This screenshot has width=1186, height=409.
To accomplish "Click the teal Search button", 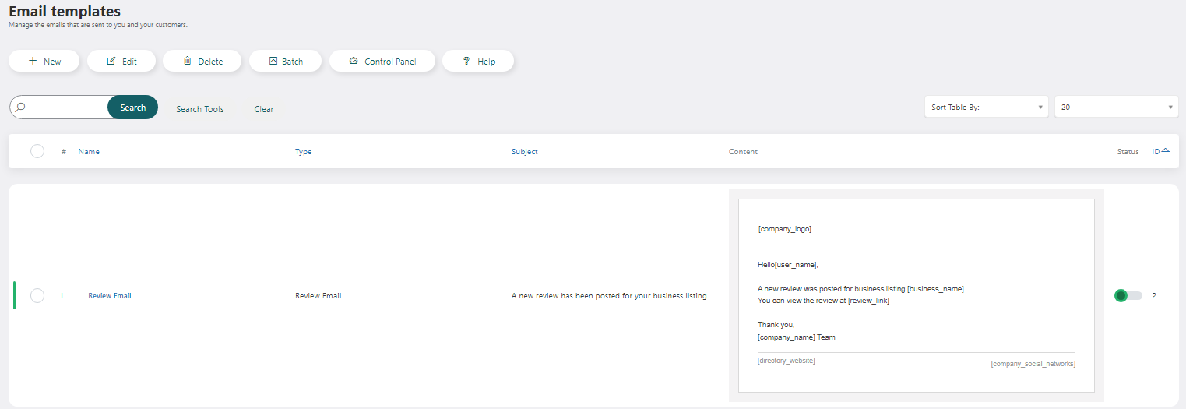I will point(132,108).
